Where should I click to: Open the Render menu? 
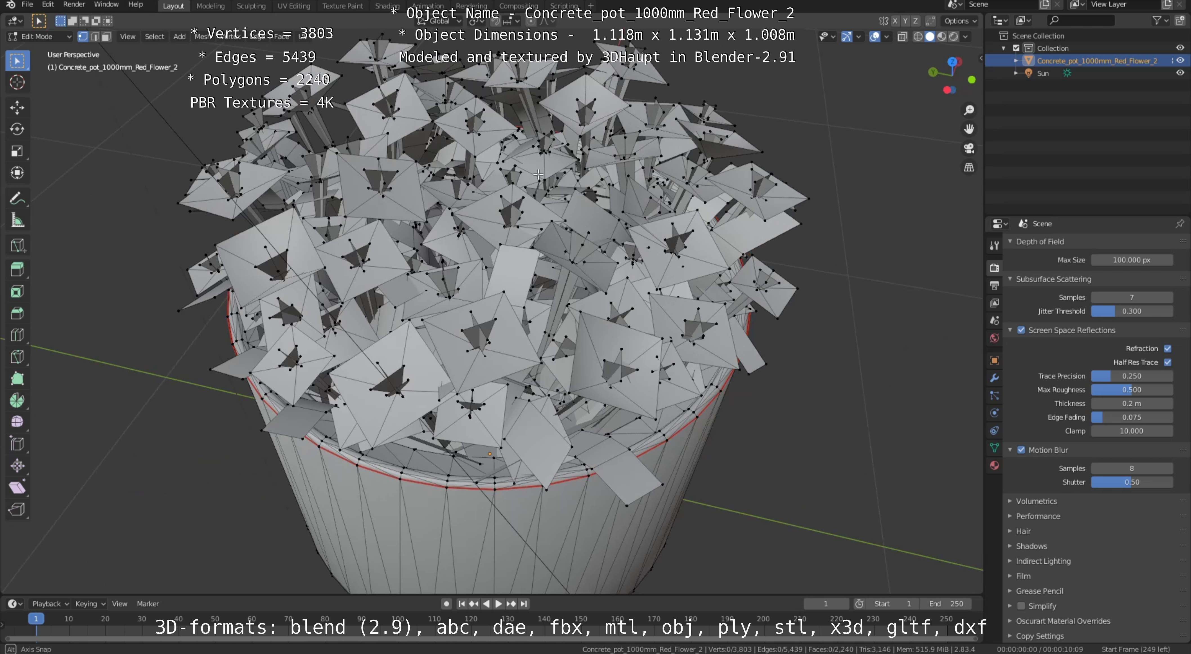click(74, 4)
